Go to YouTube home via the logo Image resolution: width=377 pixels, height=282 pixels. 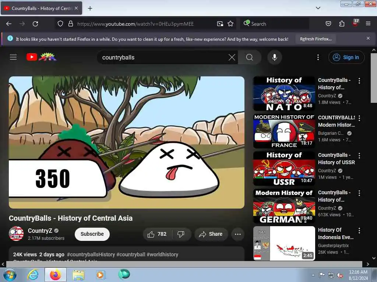tap(41, 57)
